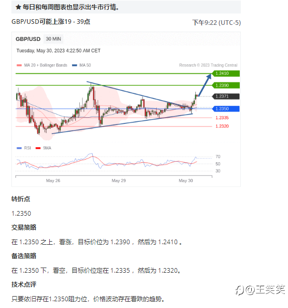Click the 'MA 50' legend label

pyautogui.click(x=85, y=65)
